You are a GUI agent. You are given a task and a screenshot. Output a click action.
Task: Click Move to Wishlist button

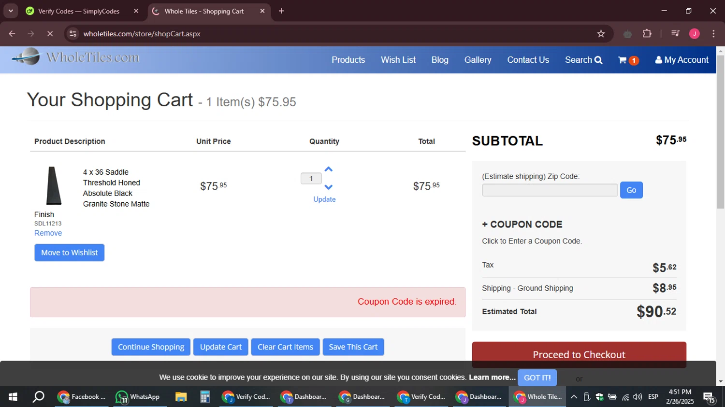(69, 253)
